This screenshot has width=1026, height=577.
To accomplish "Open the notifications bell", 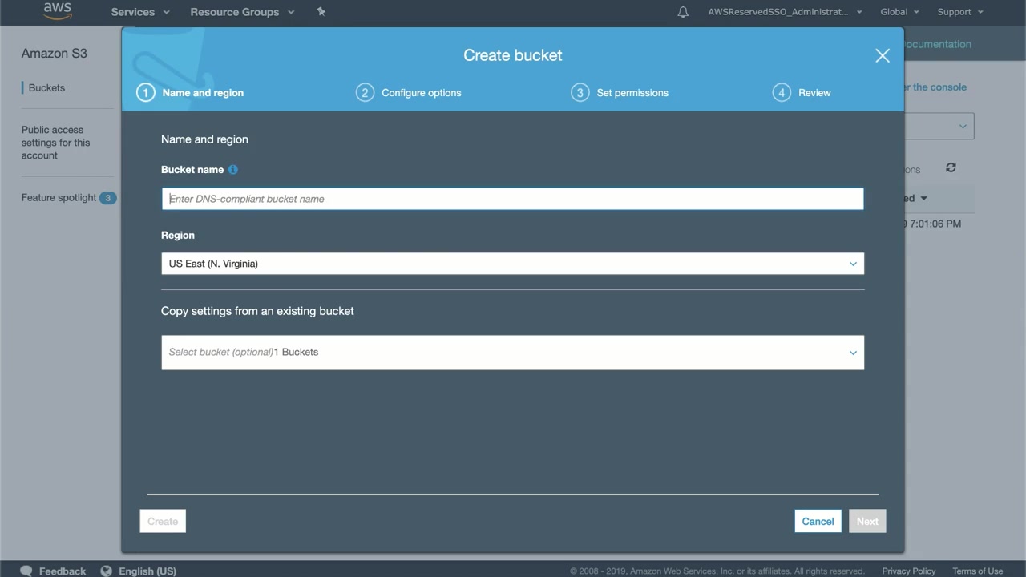I will click(x=683, y=12).
